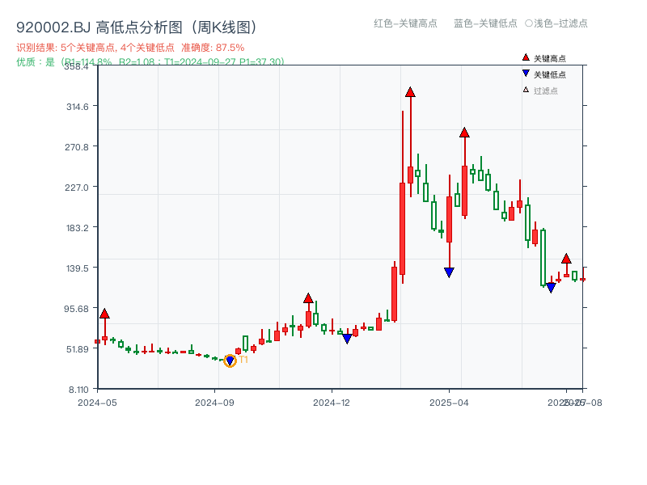Viewport: 647px width, 485px height.
Task: Select the 920002.BJ chart title
Action: pyautogui.click(x=53, y=25)
